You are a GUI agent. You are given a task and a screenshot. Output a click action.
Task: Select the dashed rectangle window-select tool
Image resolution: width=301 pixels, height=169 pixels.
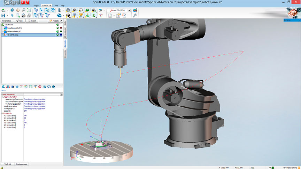(18, 16)
